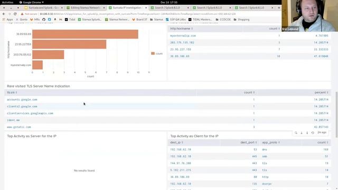Switch to Suricata and Splunk tab
The width and height of the screenshot is (338, 190).
click(x=44, y=7)
